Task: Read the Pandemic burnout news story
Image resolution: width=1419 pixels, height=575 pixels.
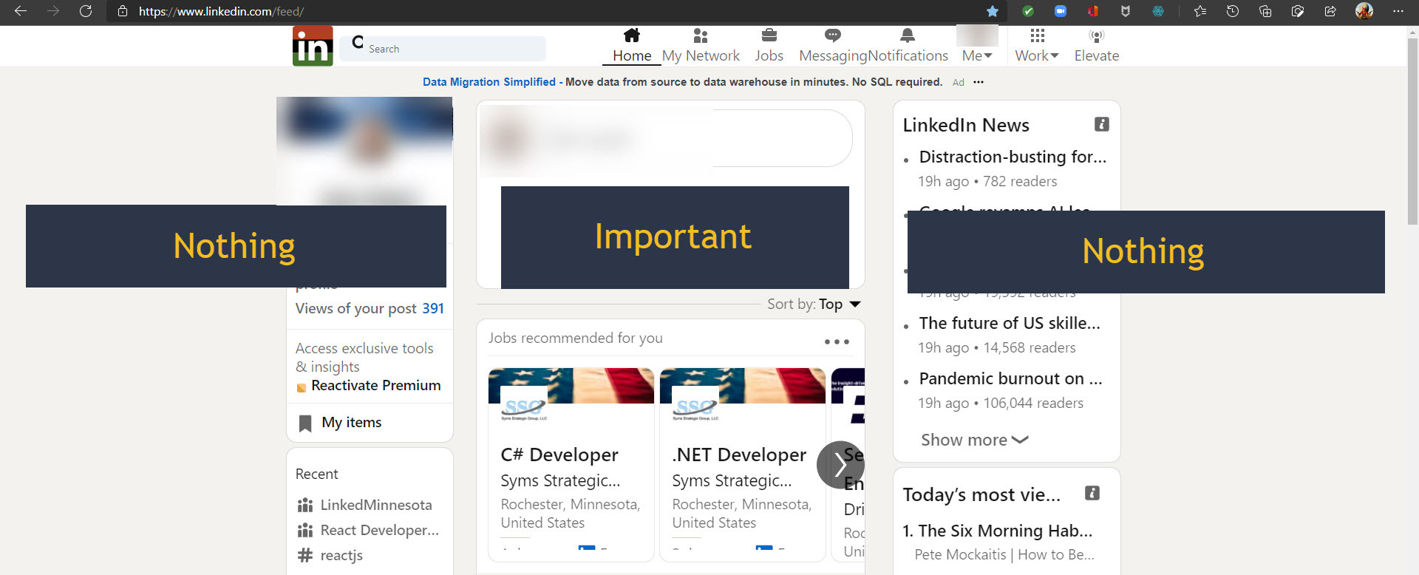Action: (x=1010, y=378)
